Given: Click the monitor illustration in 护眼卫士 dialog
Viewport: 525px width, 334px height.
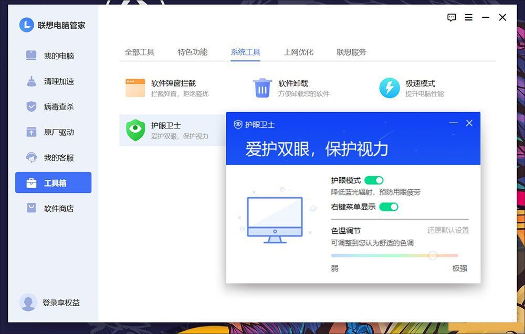Looking at the screenshot, I should [275, 220].
